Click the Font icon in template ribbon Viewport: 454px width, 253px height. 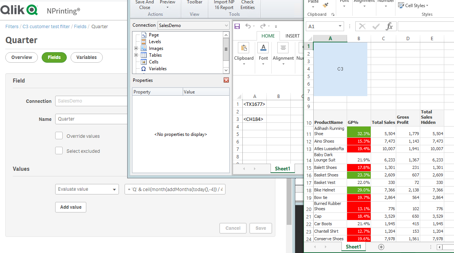click(263, 48)
